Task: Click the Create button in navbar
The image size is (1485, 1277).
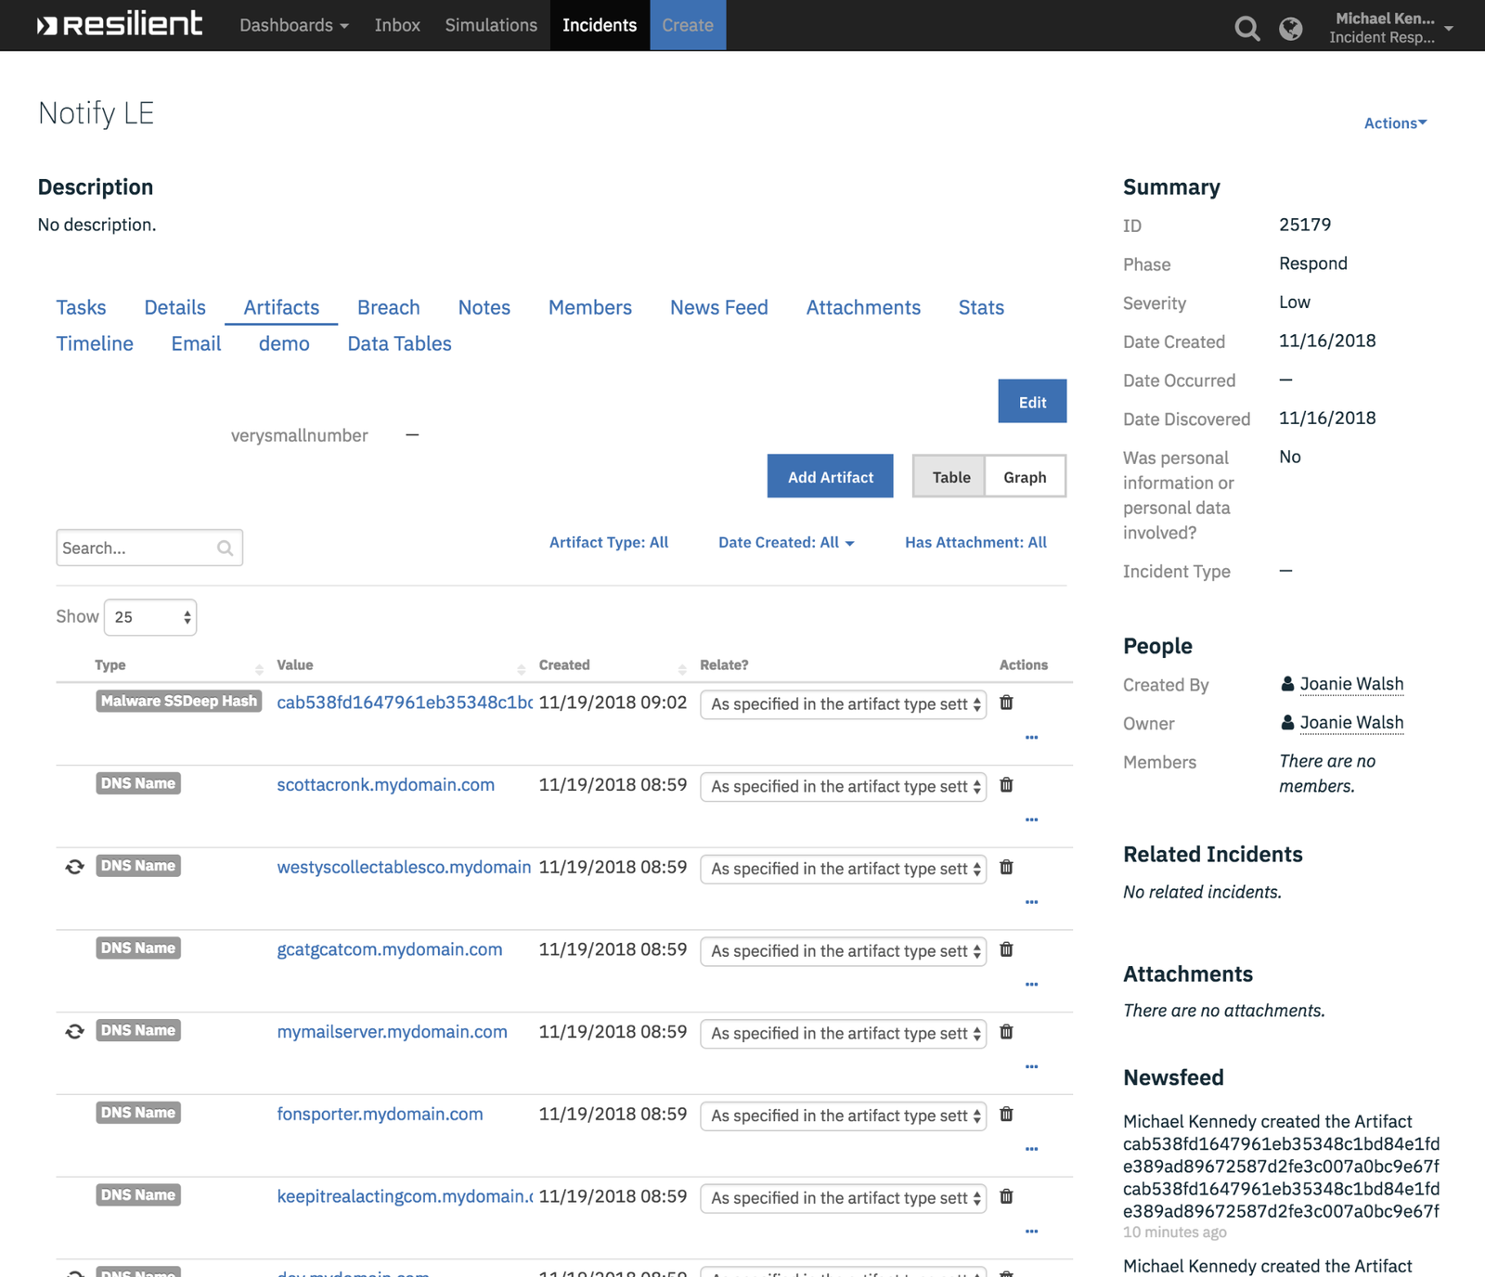Action: pos(688,25)
